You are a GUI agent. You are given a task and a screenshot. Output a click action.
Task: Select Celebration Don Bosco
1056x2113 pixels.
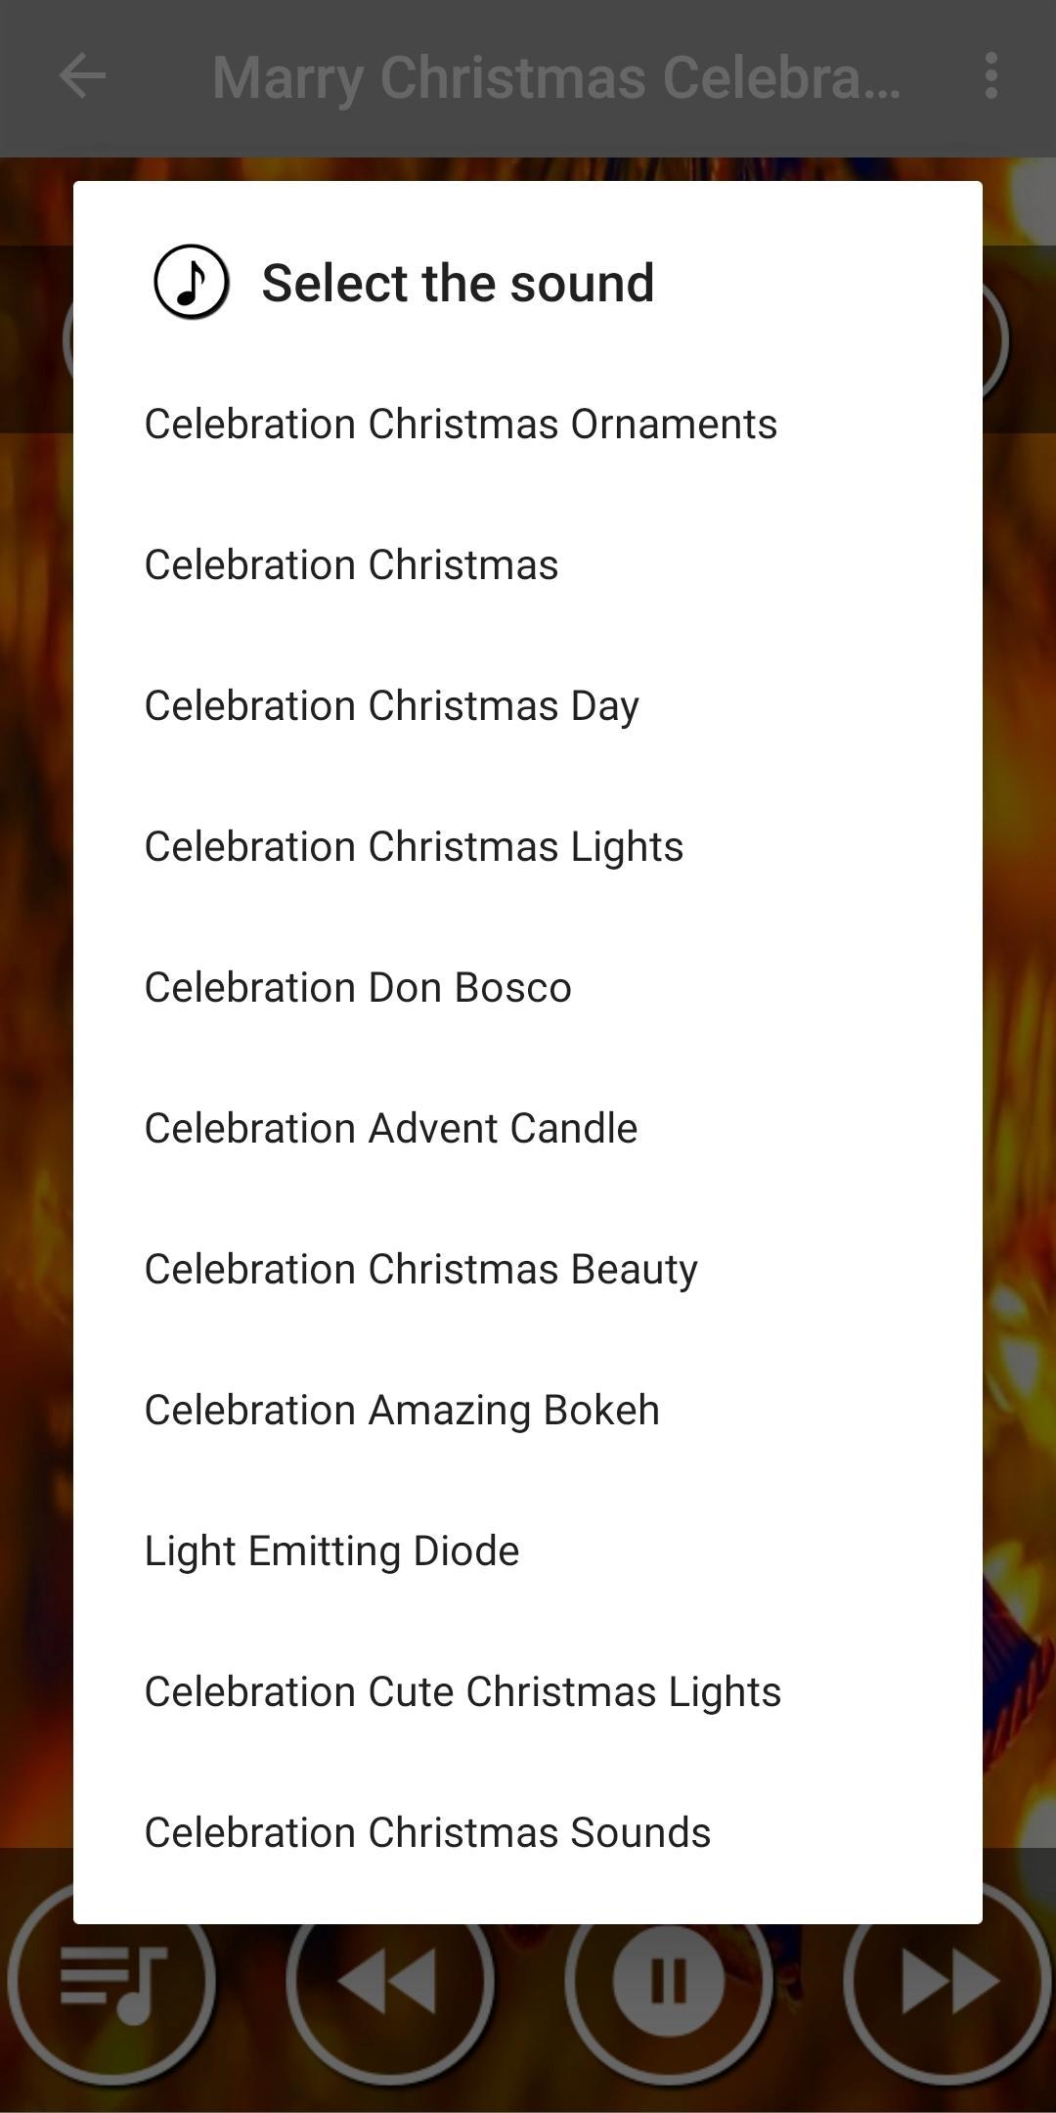(x=528, y=988)
